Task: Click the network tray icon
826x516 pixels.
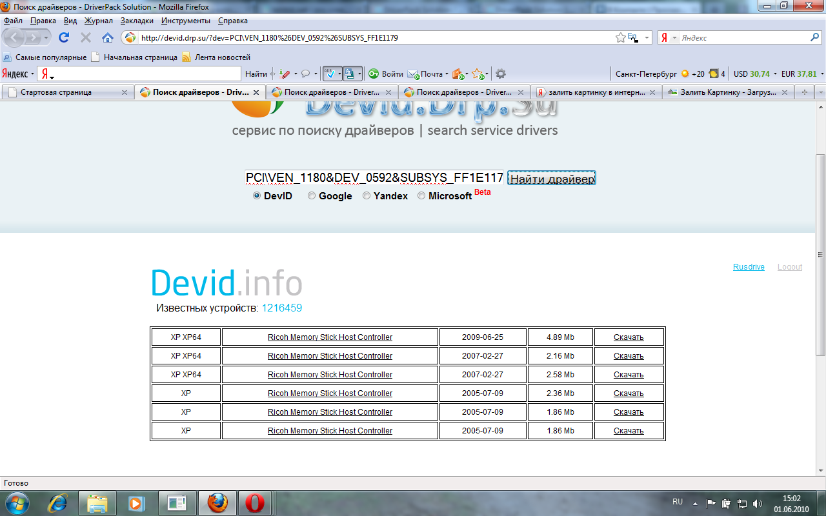Action: coord(742,503)
